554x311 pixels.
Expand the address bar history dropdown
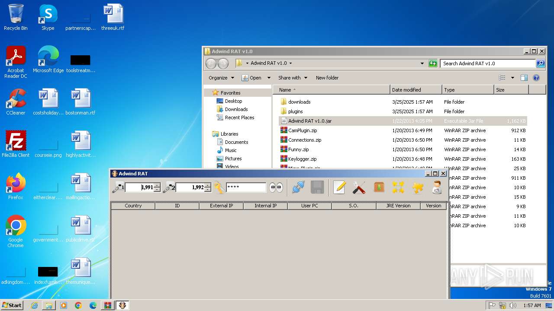422,63
